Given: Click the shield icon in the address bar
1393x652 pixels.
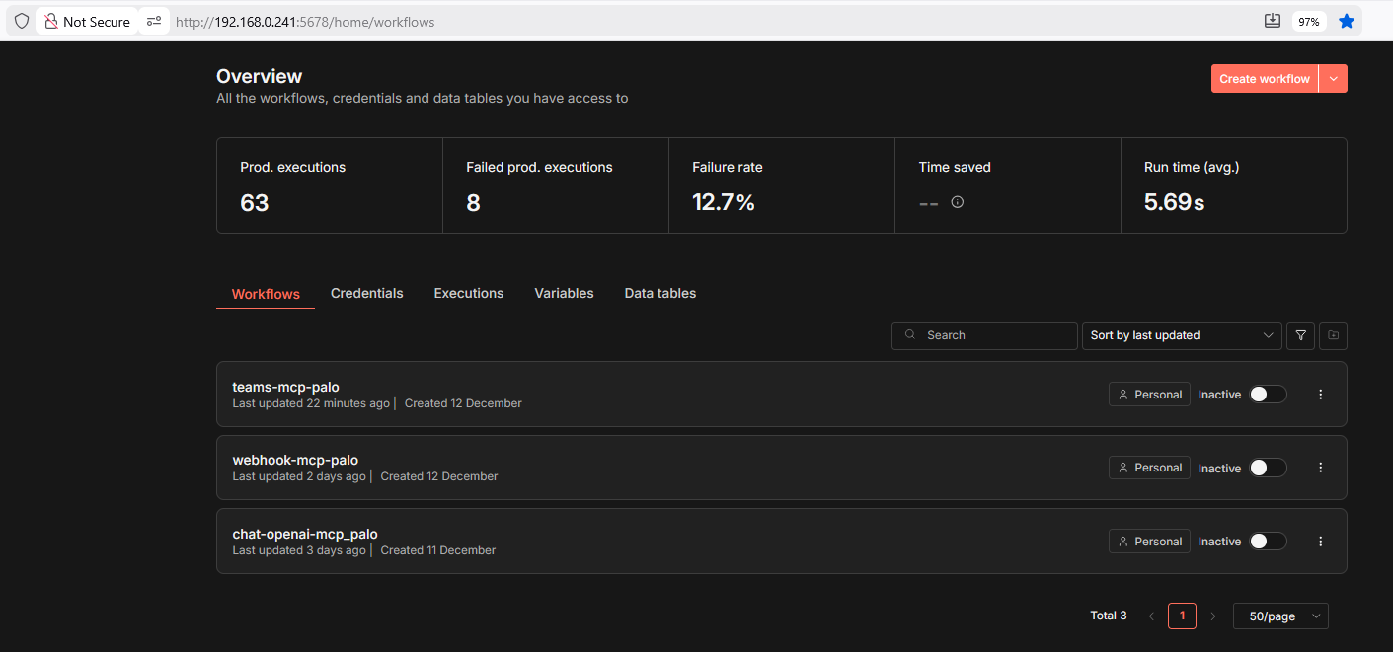Looking at the screenshot, I should coord(21,21).
